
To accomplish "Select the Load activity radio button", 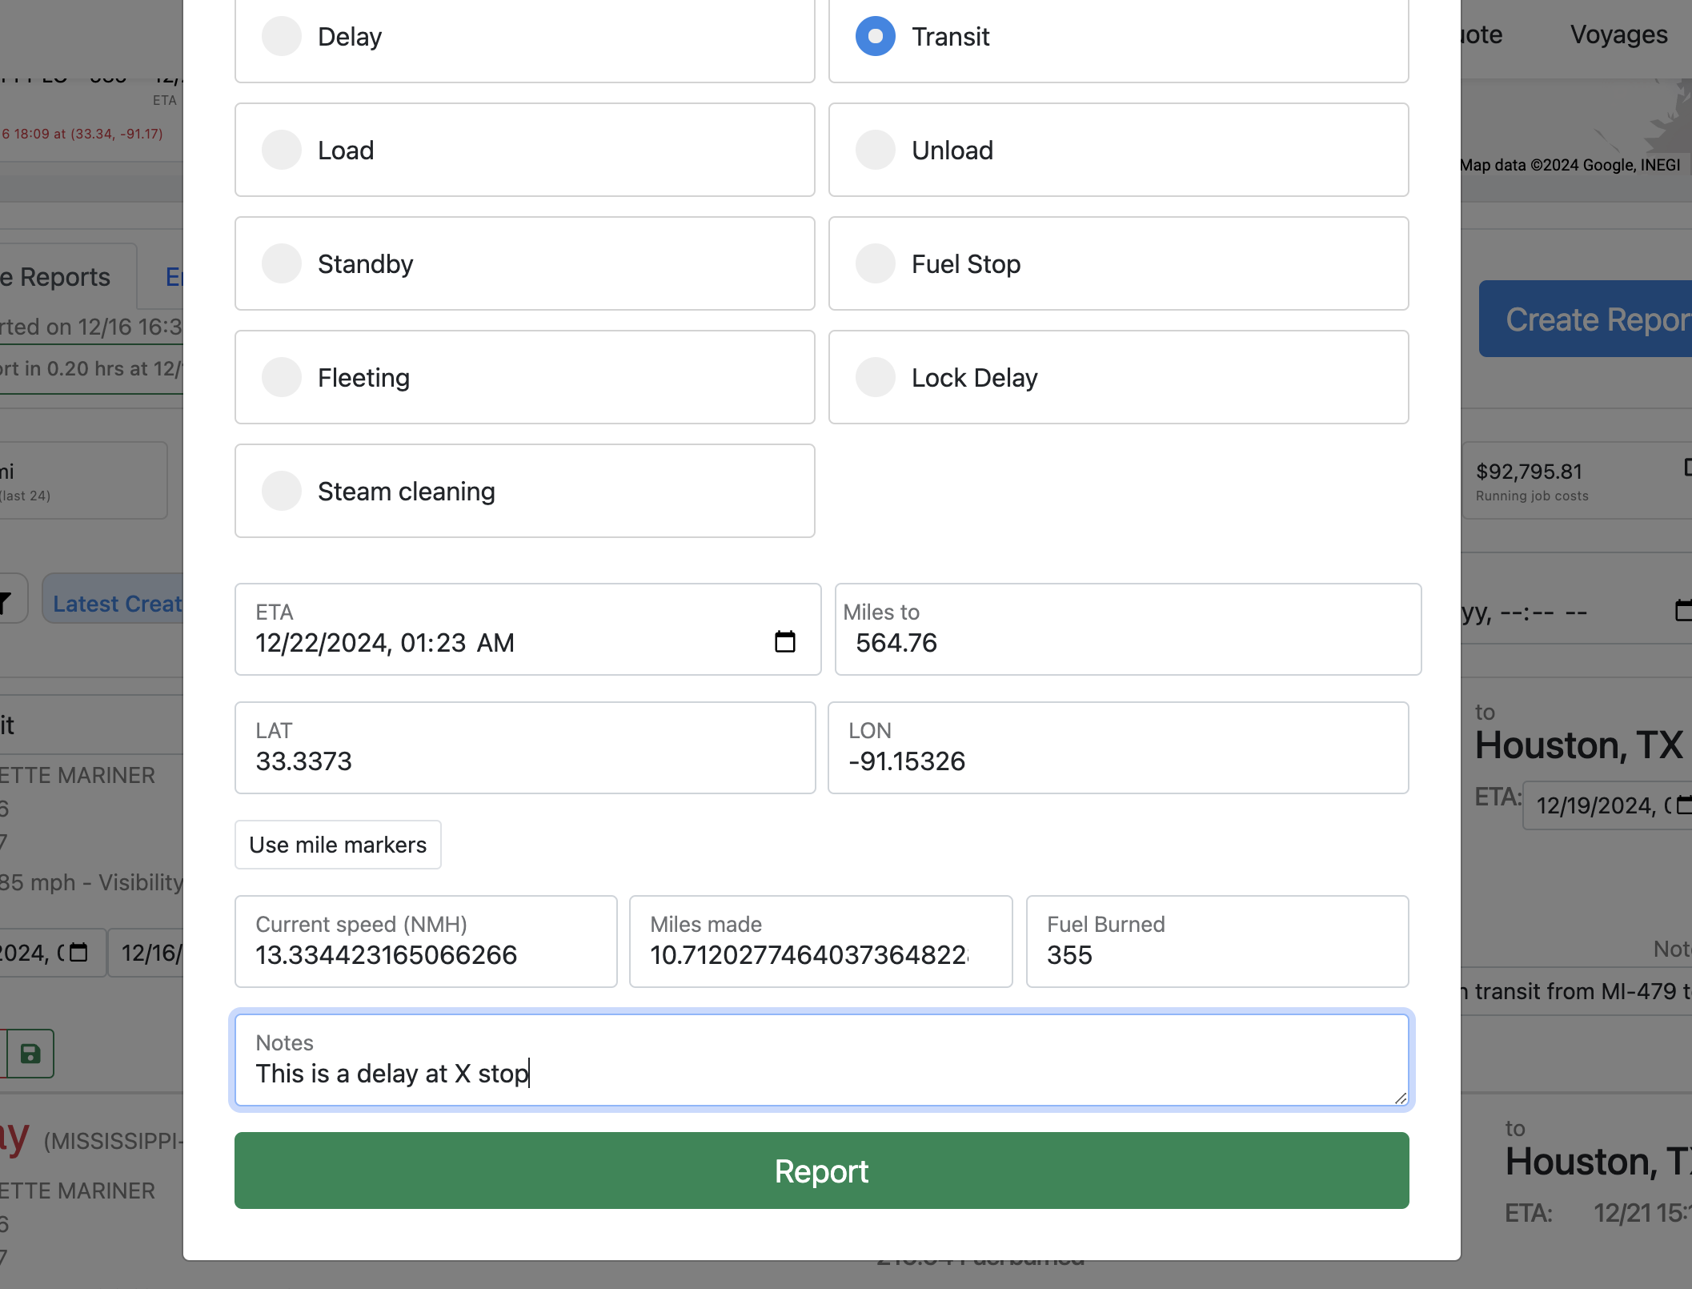I will (x=282, y=151).
